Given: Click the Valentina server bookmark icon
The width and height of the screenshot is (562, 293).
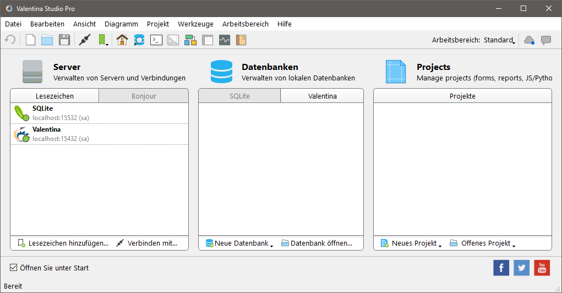Looking at the screenshot, I should pyautogui.click(x=21, y=134).
